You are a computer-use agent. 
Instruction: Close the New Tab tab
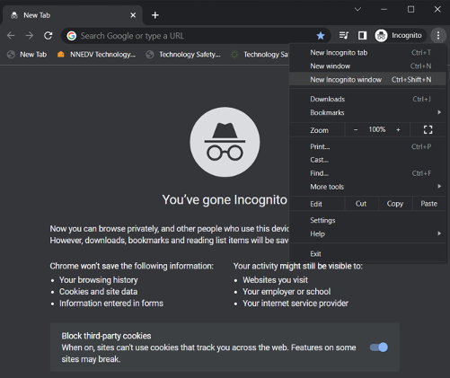tap(133, 15)
